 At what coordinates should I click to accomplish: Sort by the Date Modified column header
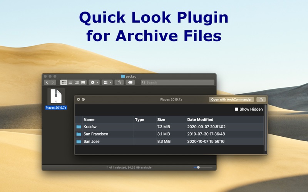(x=200, y=119)
